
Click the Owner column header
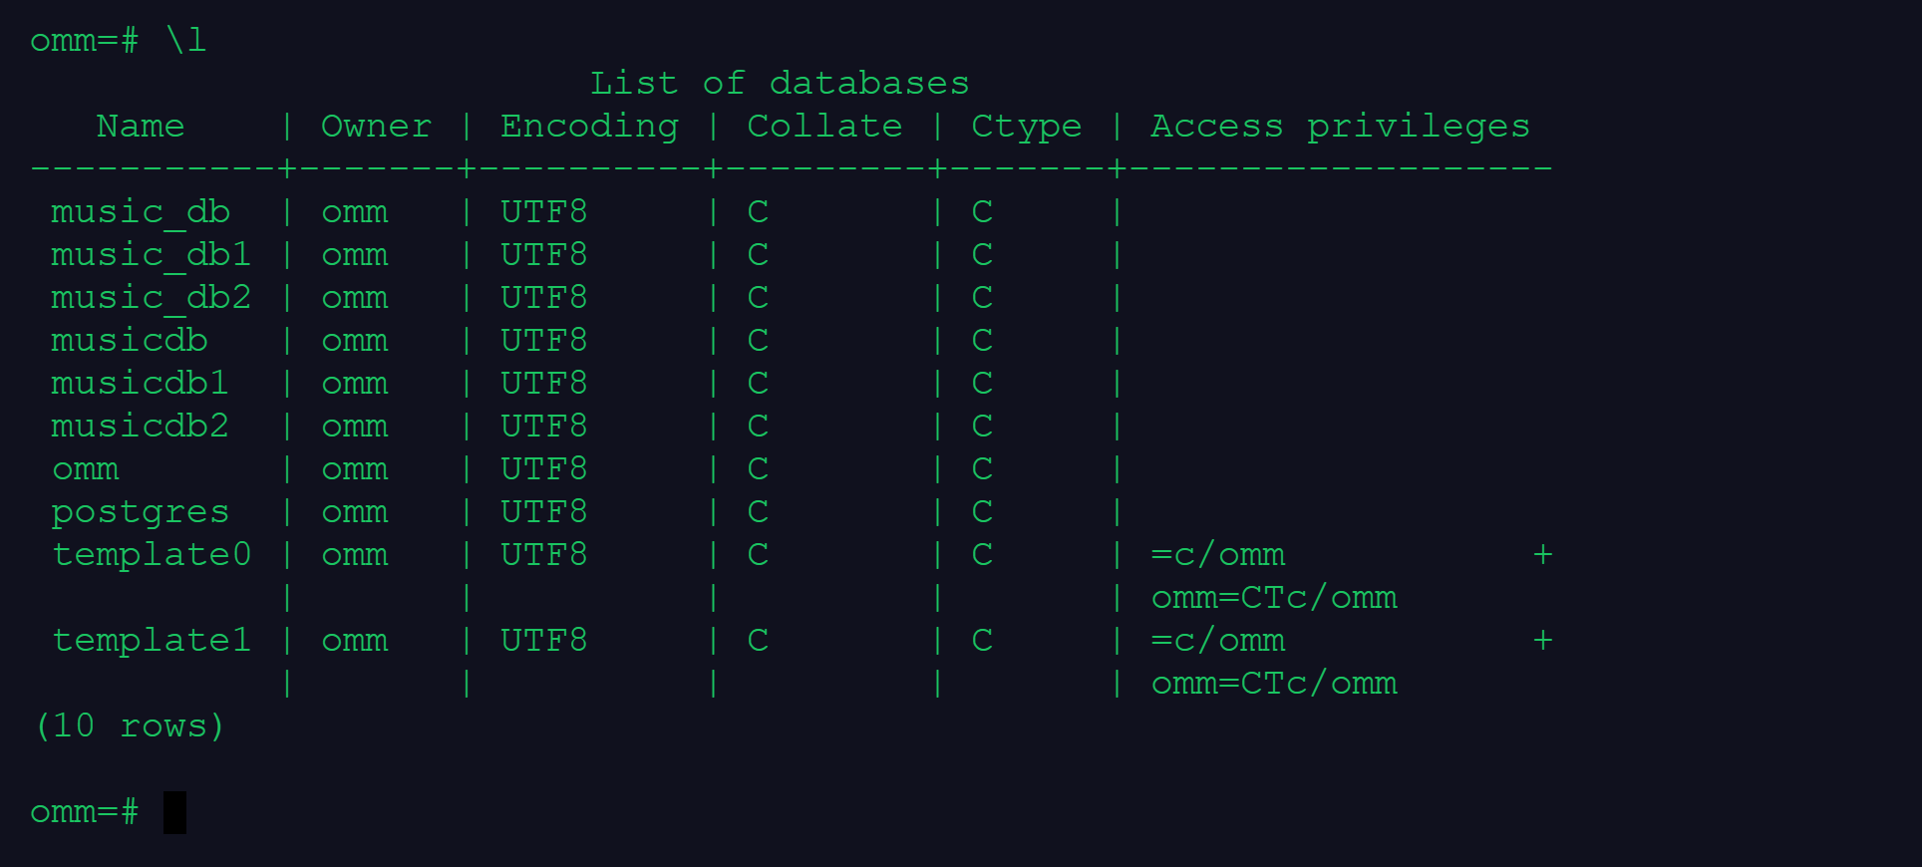(376, 126)
